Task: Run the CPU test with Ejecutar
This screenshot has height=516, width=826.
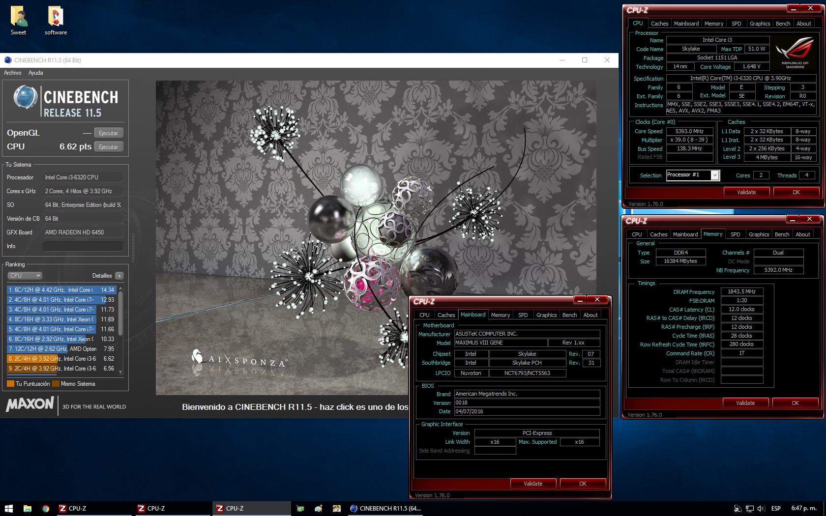Action: click(x=108, y=147)
